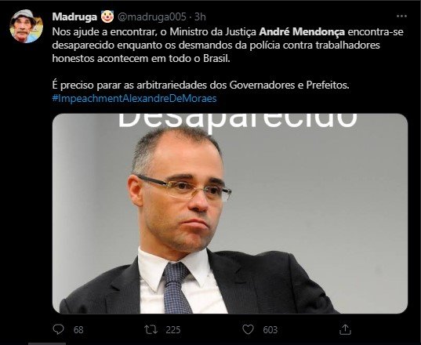Click the retweet arrows icon

151,329
